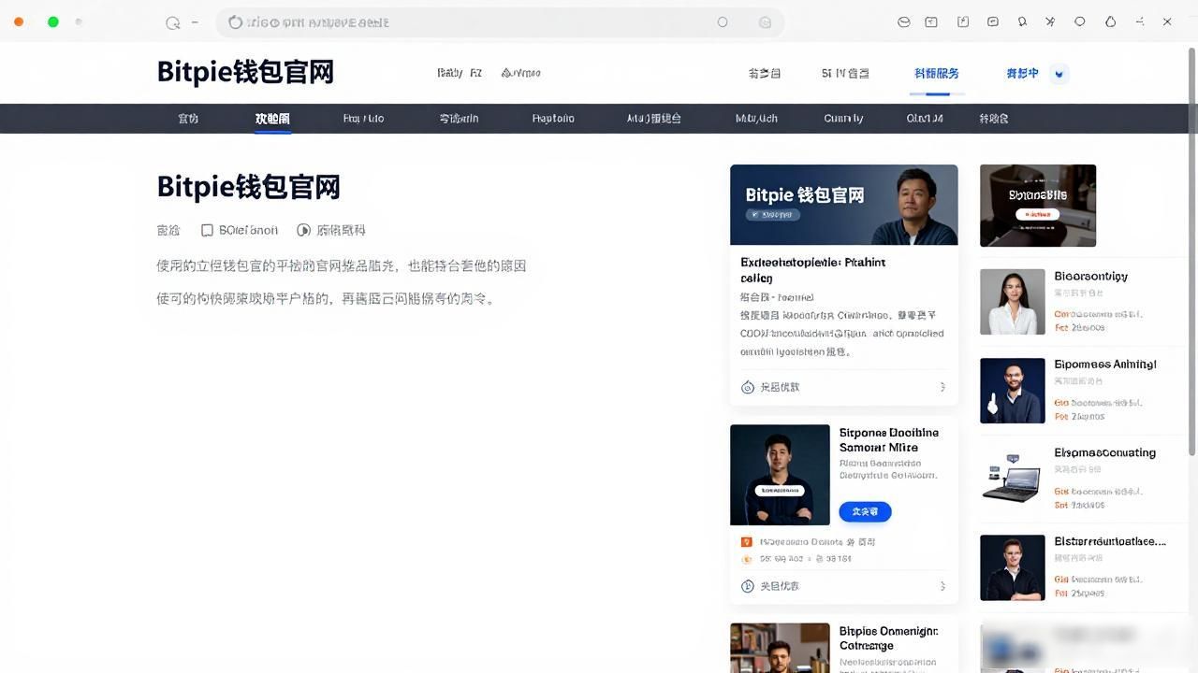The width and height of the screenshot is (1198, 673).
Task: Click the Bitpie 钱包官网 banner image with the man
Action: [844, 205]
